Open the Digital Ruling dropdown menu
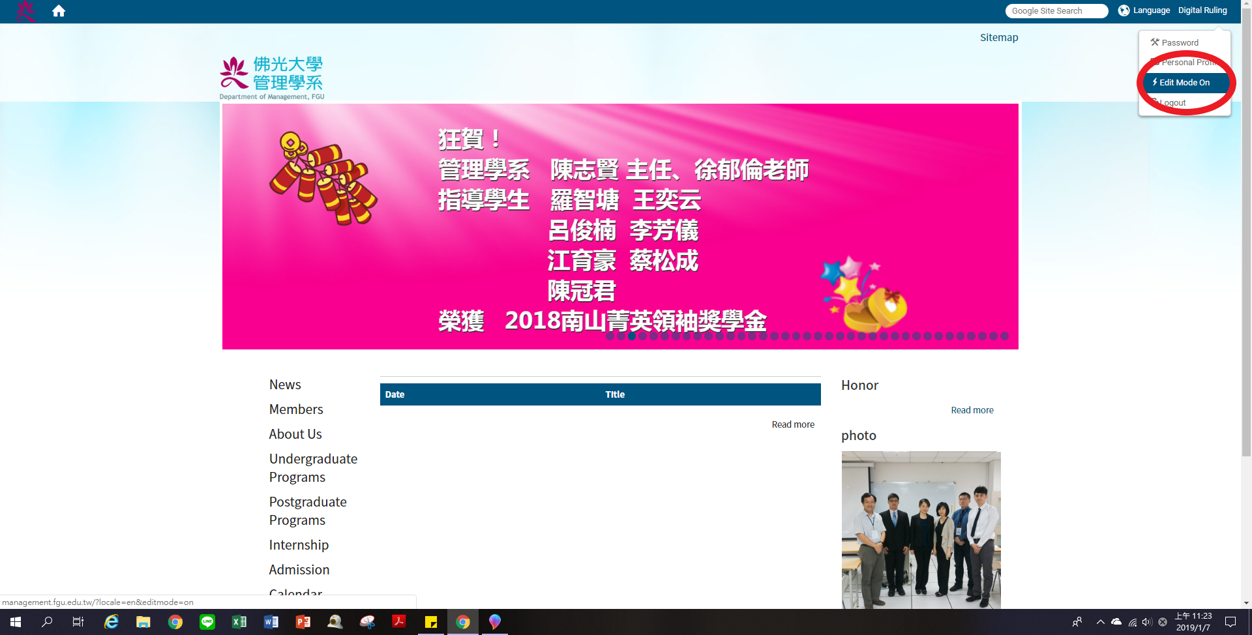Screen dimensions: 1252x635 (x=1202, y=10)
